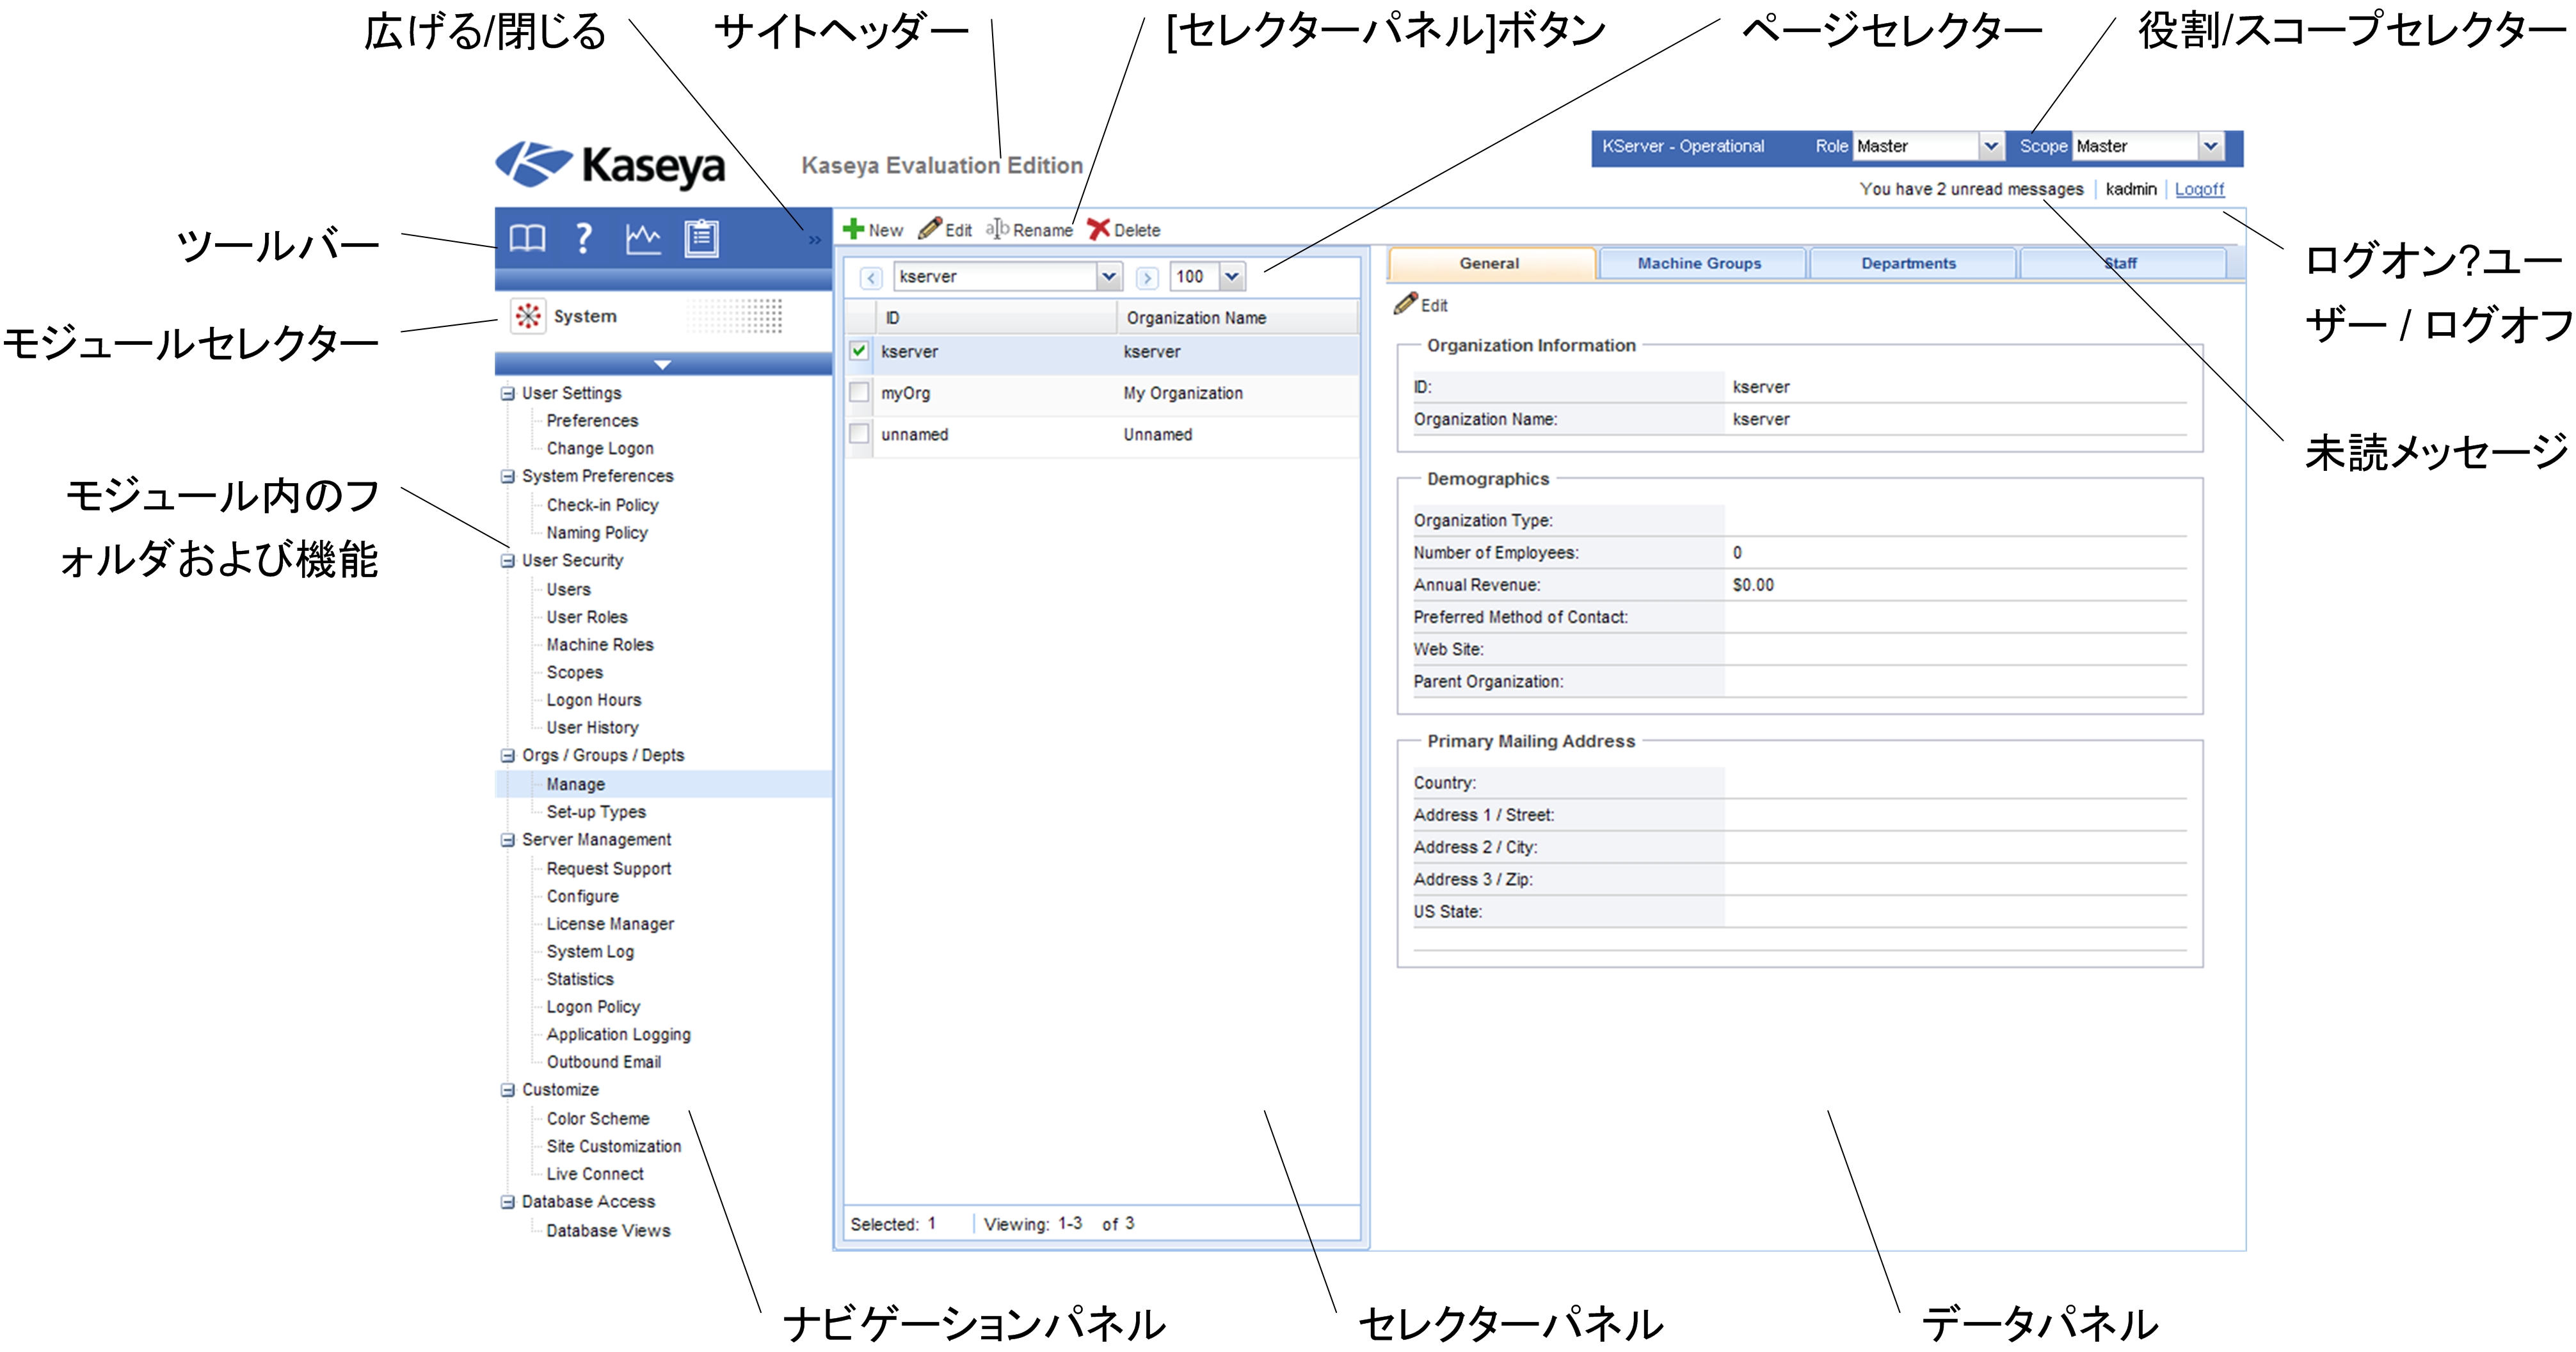The height and width of the screenshot is (1352, 2576).
Task: Open Set-up Types
Action: pos(596,812)
